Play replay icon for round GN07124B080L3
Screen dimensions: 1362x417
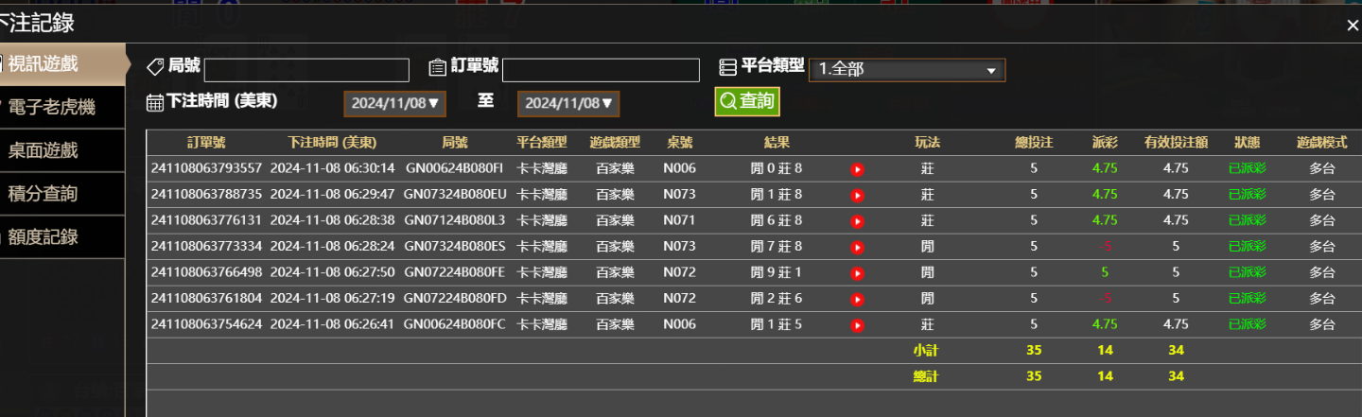857,221
